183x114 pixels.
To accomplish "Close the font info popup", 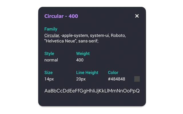I will click(x=137, y=16).
